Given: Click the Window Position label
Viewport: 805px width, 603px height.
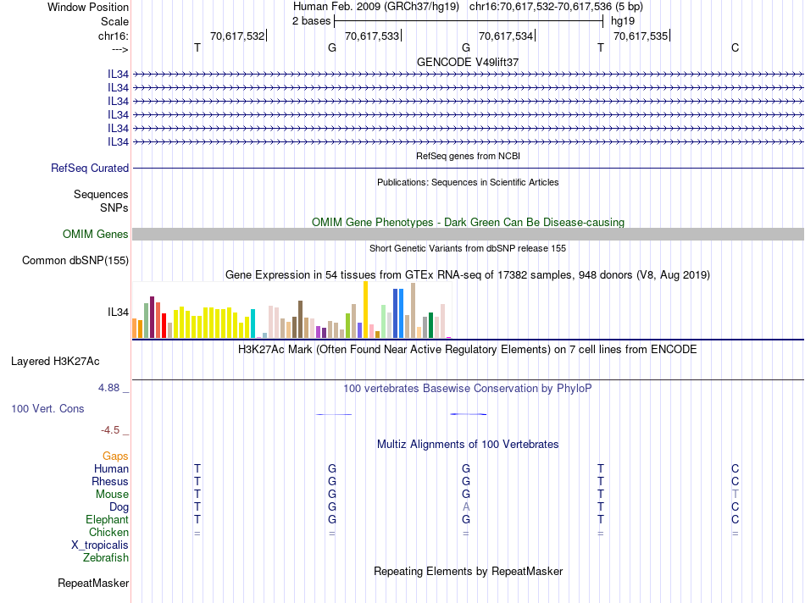Looking at the screenshot, I should [x=88, y=7].
